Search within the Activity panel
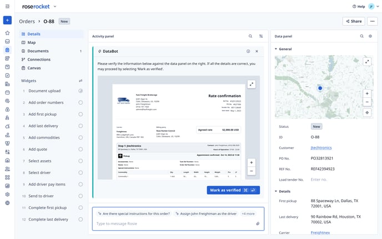 pyautogui.click(x=250, y=36)
